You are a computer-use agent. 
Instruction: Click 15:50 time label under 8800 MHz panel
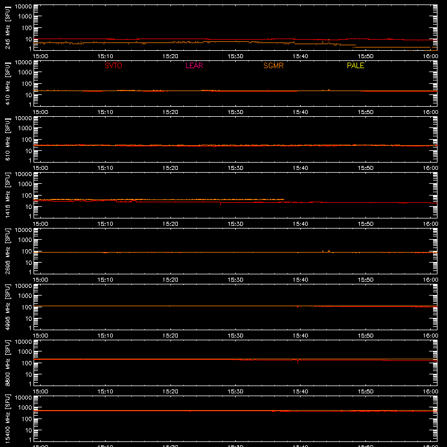click(x=365, y=392)
